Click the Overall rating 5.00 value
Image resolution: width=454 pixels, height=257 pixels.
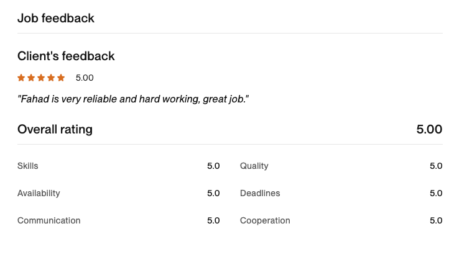[x=429, y=130]
